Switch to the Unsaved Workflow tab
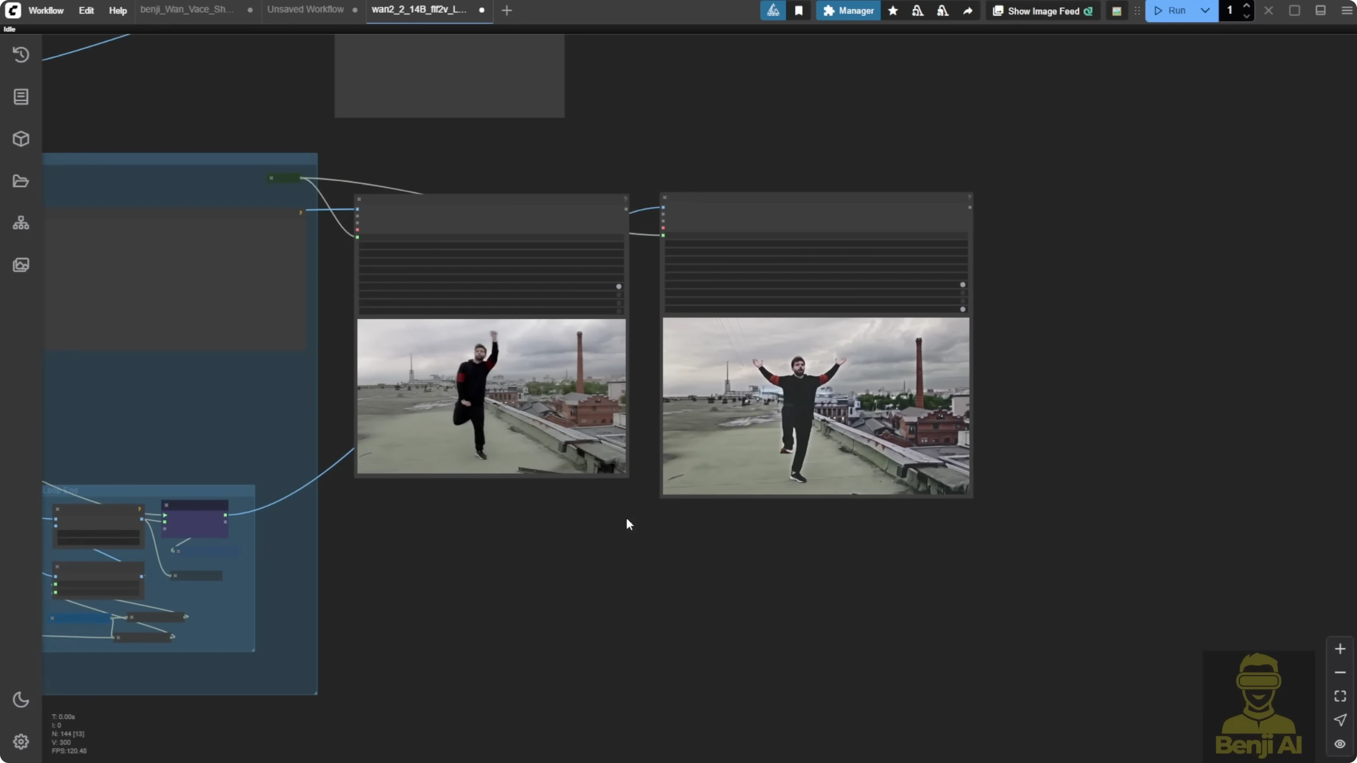The image size is (1357, 763). 305,9
